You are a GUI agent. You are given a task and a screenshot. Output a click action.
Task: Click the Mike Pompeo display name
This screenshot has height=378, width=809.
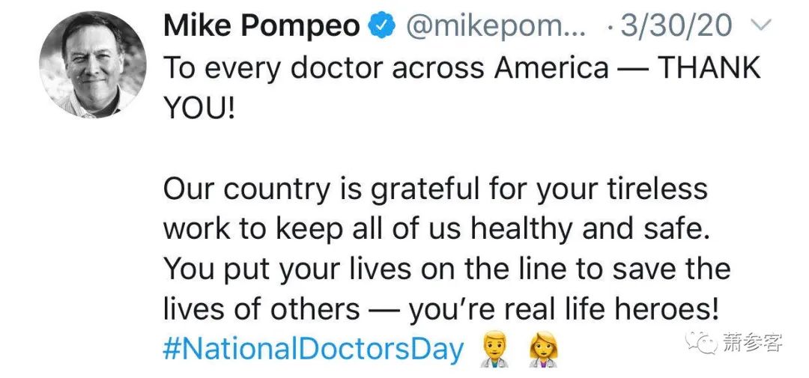click(261, 27)
